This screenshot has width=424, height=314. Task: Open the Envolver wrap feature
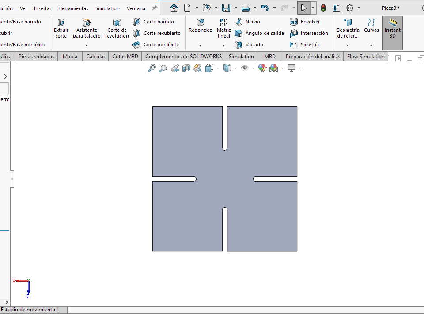[307, 22]
